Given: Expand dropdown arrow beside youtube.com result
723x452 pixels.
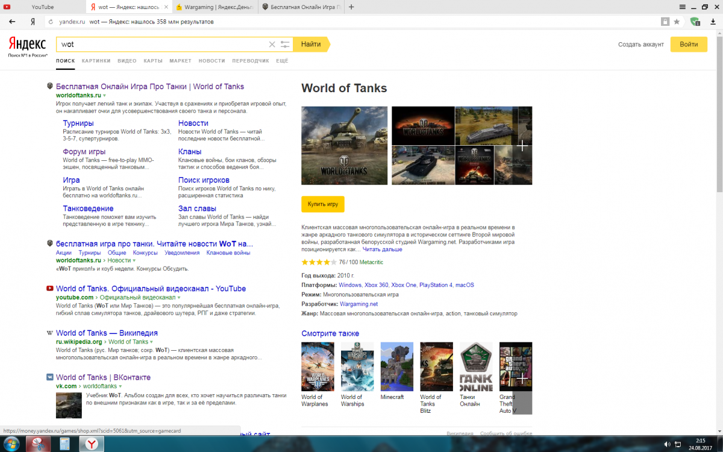Looking at the screenshot, I should pyautogui.click(x=179, y=298).
